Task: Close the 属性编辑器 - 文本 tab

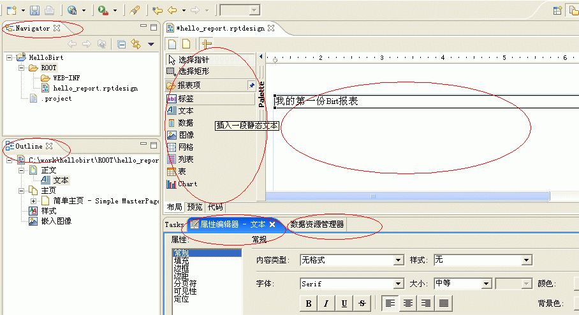Action: point(272,224)
